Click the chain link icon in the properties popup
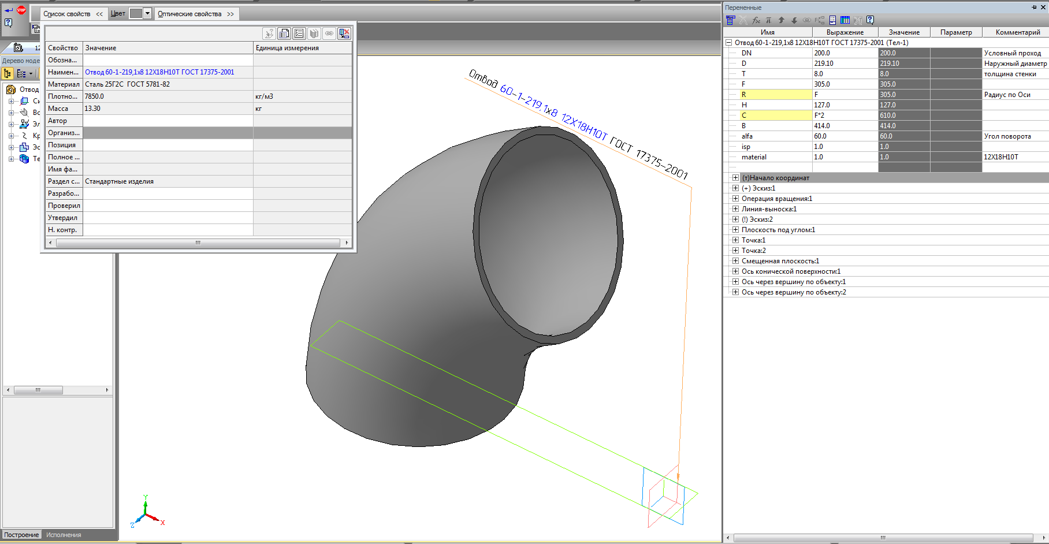The image size is (1049, 544). (x=329, y=33)
